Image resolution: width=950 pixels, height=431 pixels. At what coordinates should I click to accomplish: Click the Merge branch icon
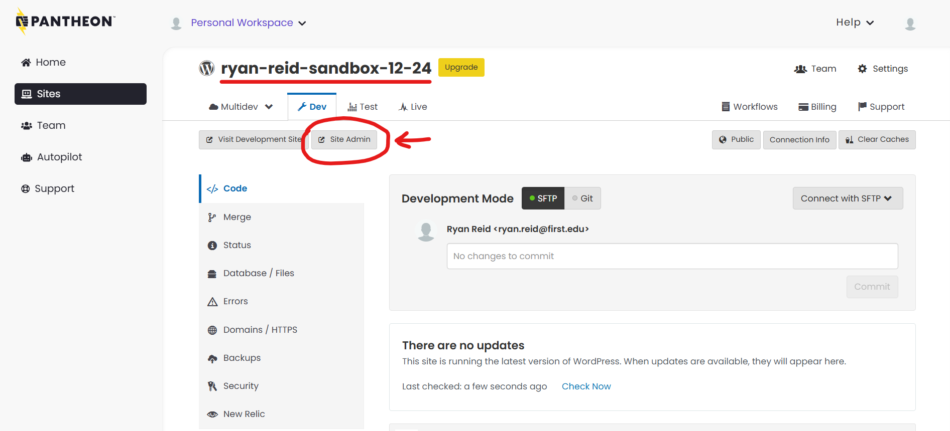(x=212, y=218)
